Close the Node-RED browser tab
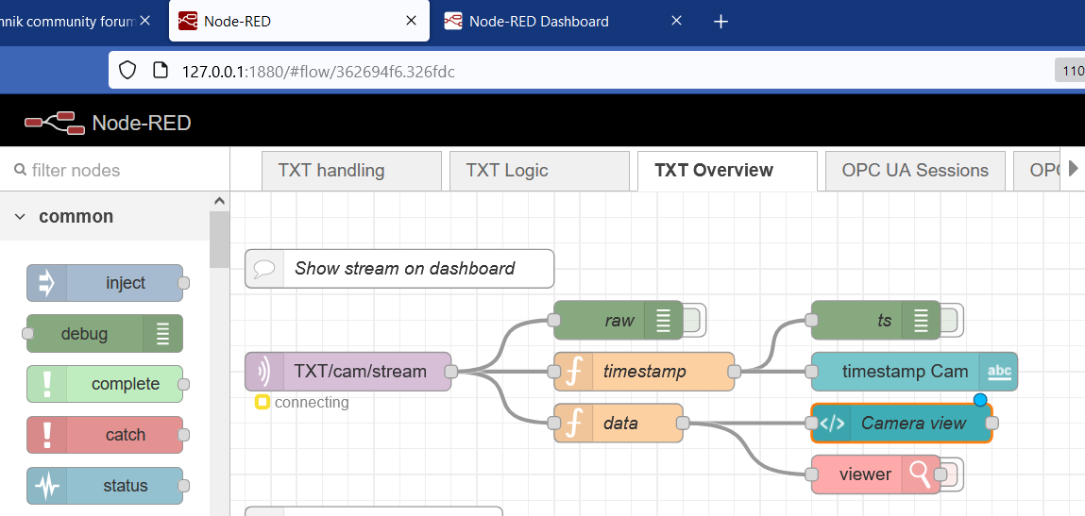Image resolution: width=1085 pixels, height=516 pixels. [x=411, y=21]
